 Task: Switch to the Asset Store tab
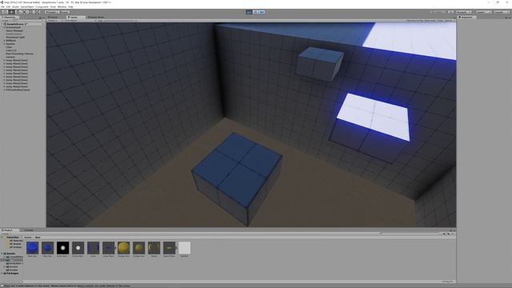pos(96,17)
